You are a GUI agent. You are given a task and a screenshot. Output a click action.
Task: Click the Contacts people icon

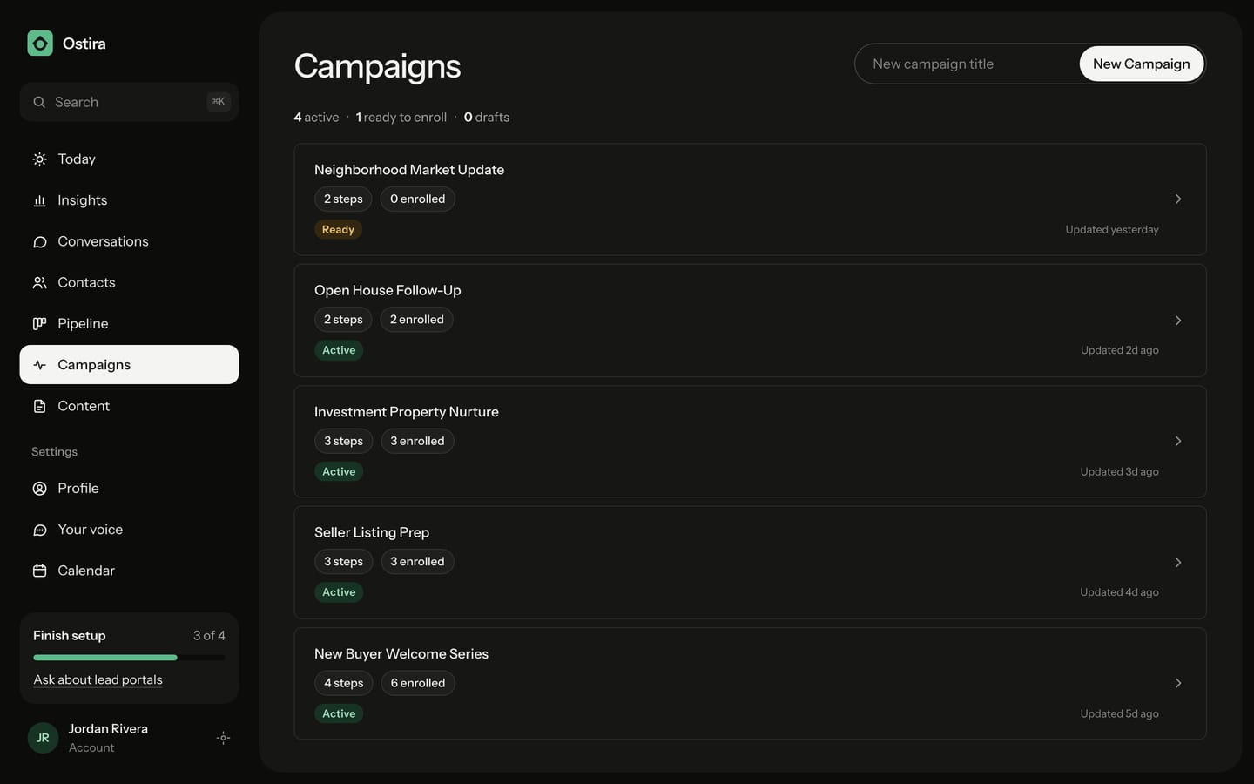(39, 282)
